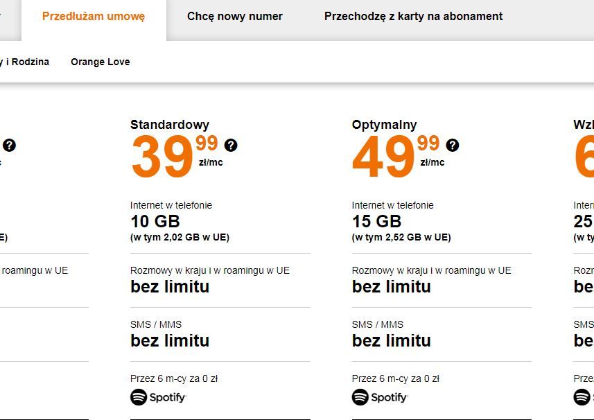Click Spotify logo in the Standardowy plan

[x=159, y=397]
